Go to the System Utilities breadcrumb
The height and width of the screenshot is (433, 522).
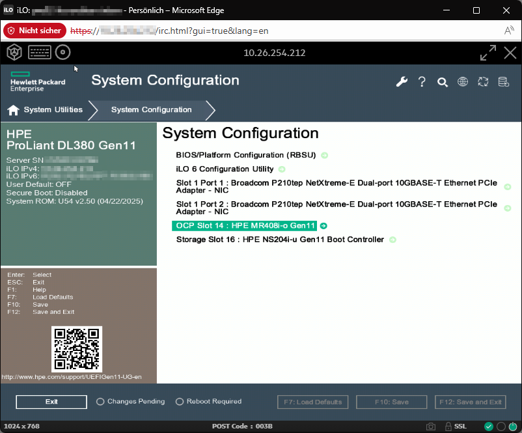pos(53,109)
